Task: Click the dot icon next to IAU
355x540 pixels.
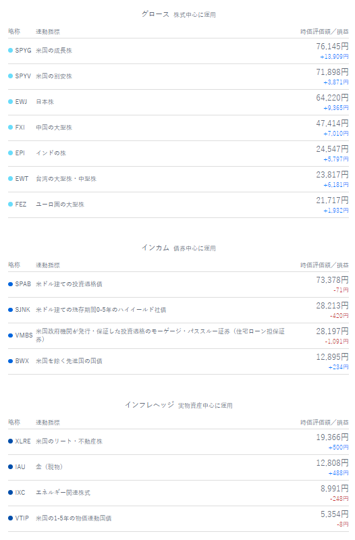Action: (x=10, y=467)
